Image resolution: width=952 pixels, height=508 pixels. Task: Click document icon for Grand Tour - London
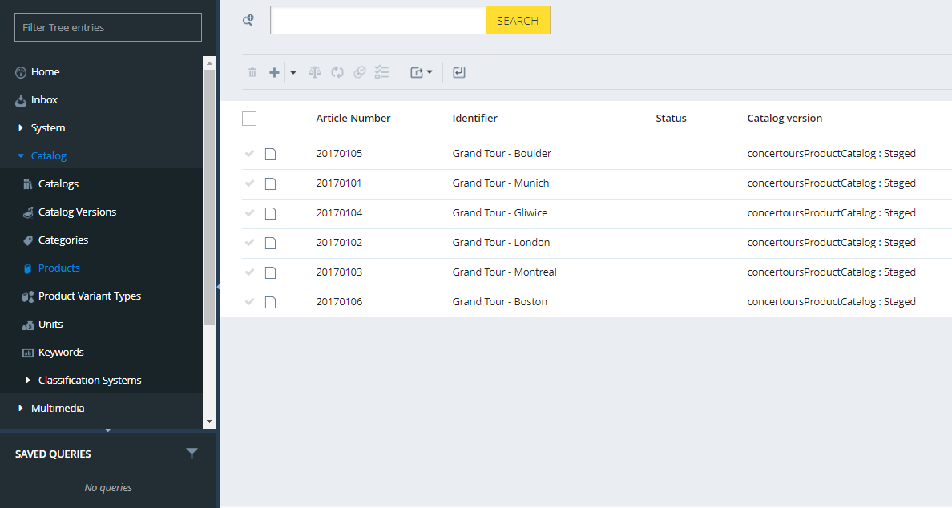tap(270, 244)
